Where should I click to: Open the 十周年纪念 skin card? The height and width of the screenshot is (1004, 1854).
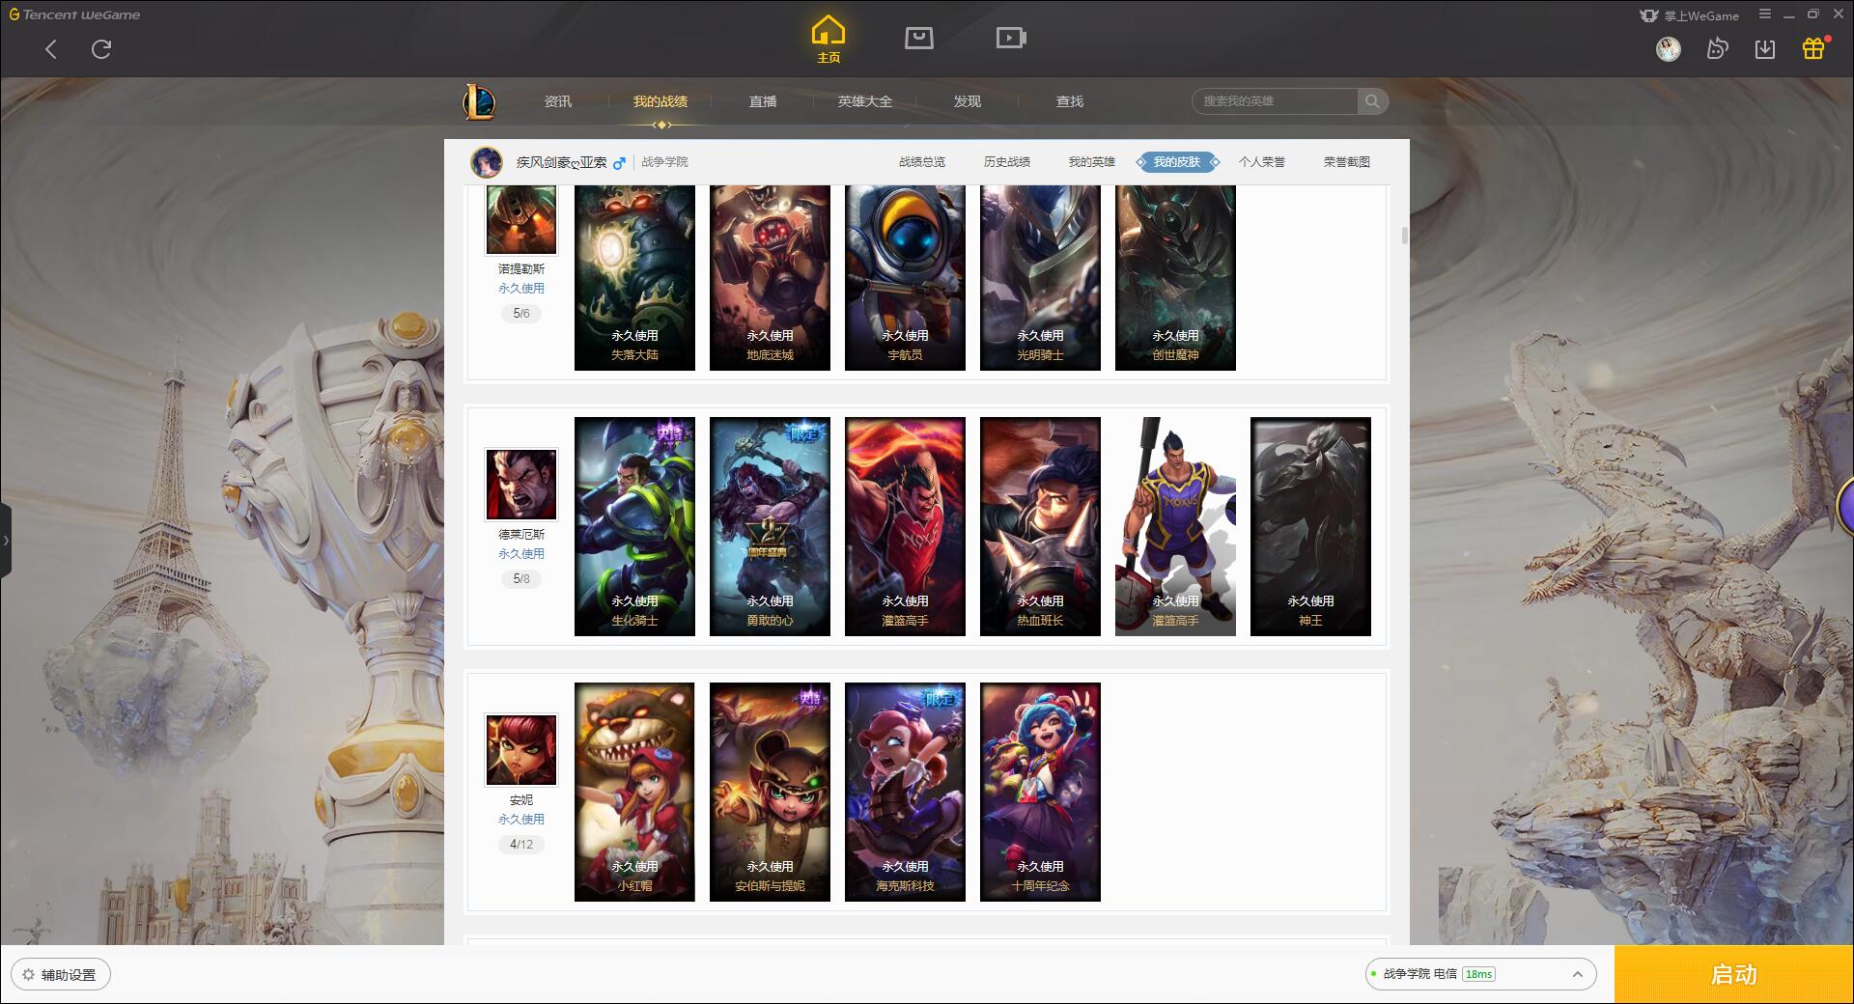pyautogui.click(x=1040, y=792)
